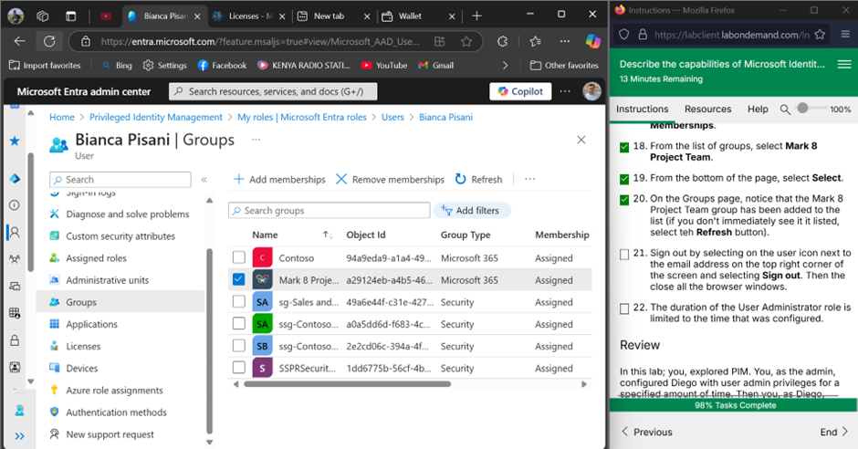
Task: Focus the Entra search resources box
Action: click(x=273, y=91)
